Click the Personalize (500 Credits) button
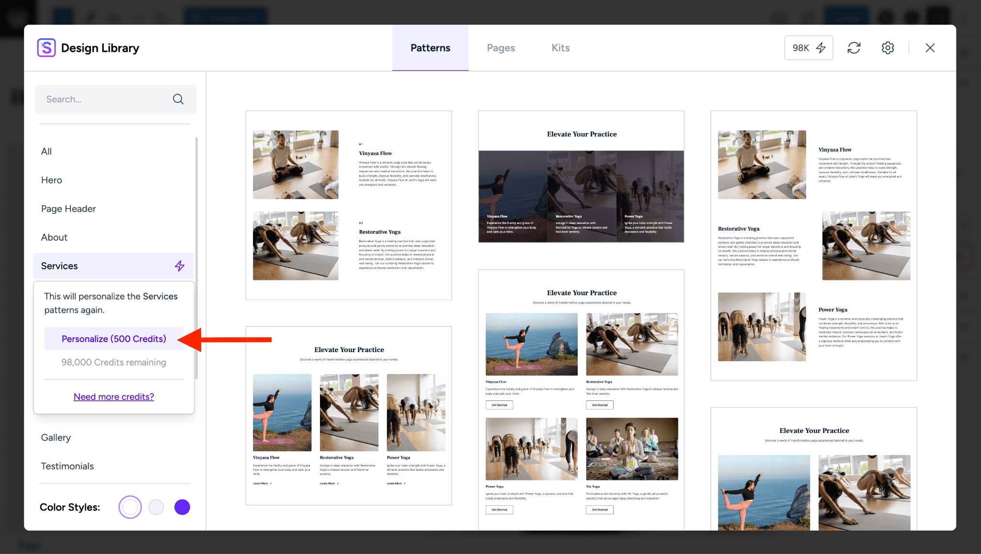The image size is (981, 554). pyautogui.click(x=114, y=339)
